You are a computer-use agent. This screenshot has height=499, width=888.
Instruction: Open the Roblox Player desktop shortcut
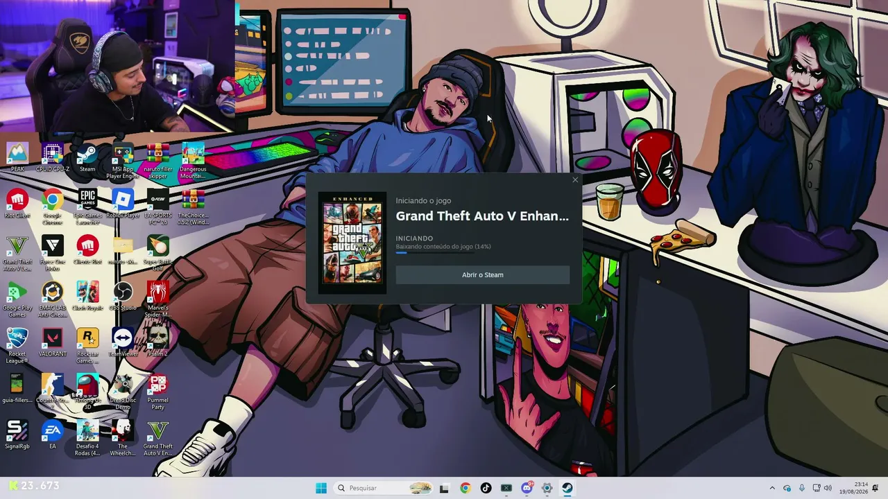pyautogui.click(x=123, y=204)
